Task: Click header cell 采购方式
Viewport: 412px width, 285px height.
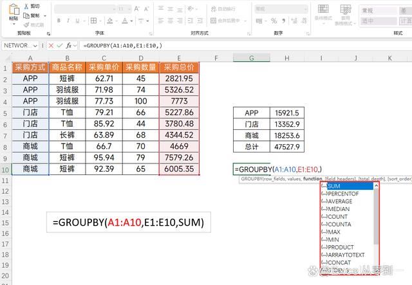Action: 30,68
